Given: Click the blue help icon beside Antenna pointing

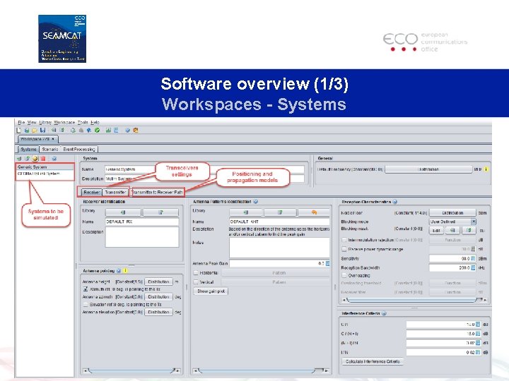Looking at the screenshot, I should point(119,270).
